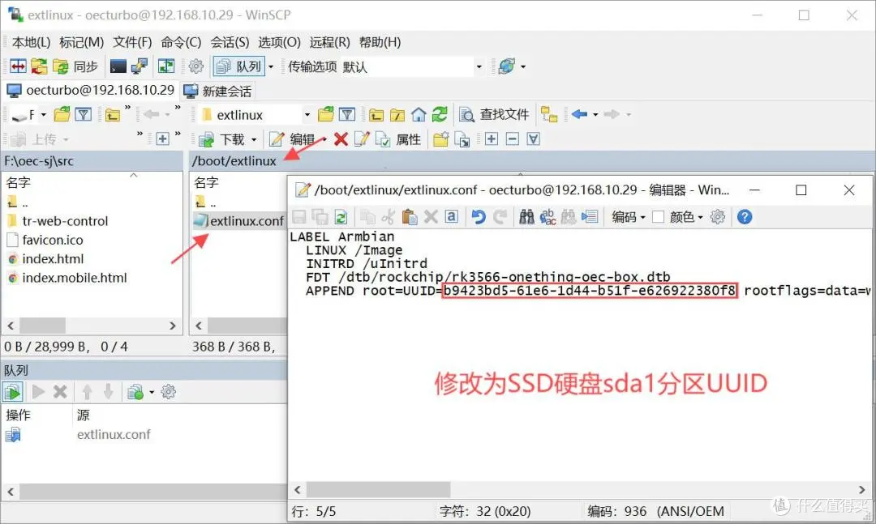876x524 pixels.
Task: Open the 本地(L) menu
Action: tap(31, 42)
